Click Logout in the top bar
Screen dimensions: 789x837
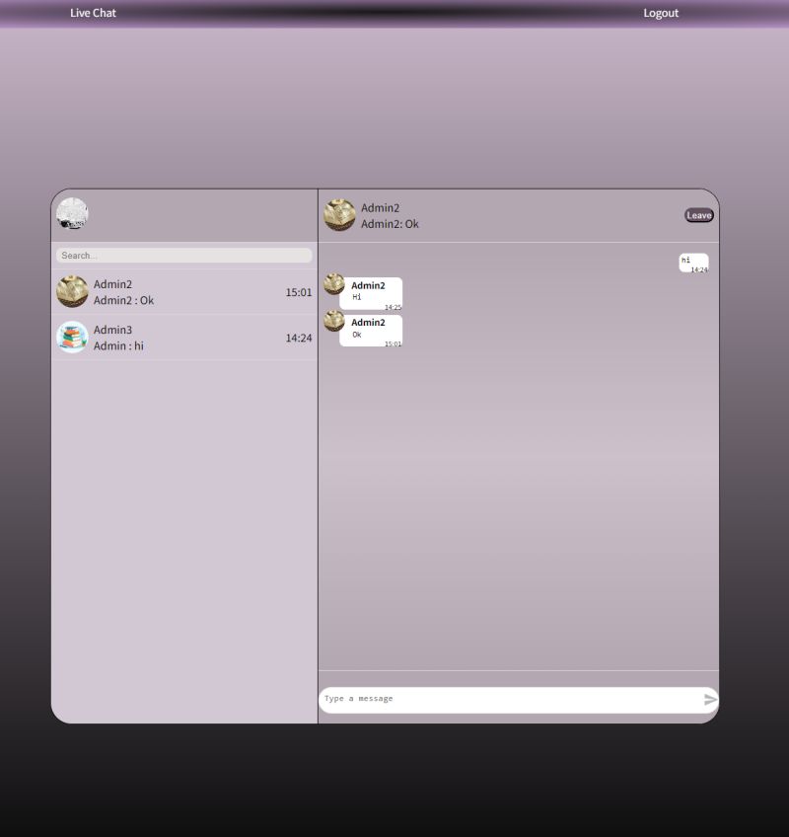click(x=660, y=12)
